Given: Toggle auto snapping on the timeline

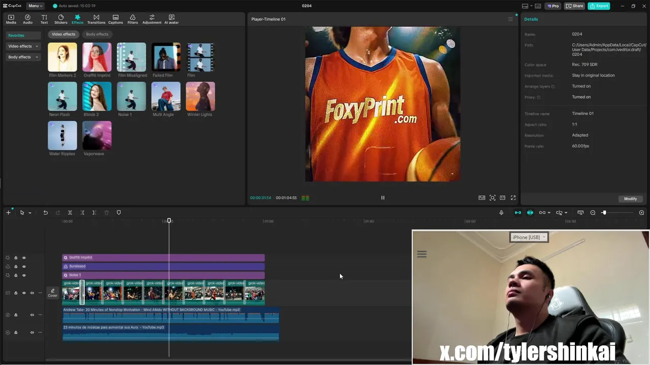Looking at the screenshot, I should click(x=530, y=213).
